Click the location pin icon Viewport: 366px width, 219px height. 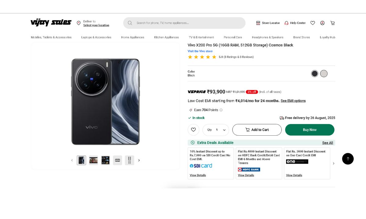[x=79, y=23]
